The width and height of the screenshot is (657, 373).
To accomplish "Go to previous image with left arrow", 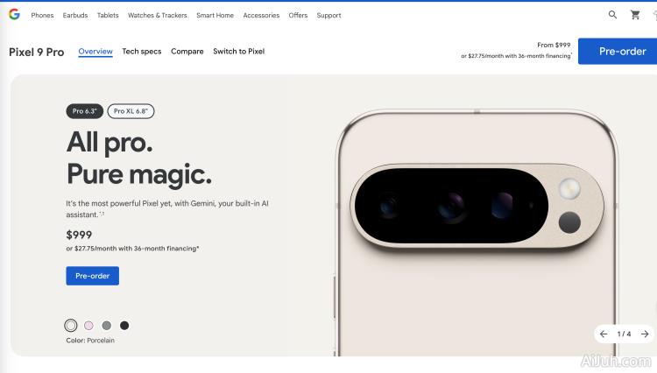I will click(x=604, y=334).
